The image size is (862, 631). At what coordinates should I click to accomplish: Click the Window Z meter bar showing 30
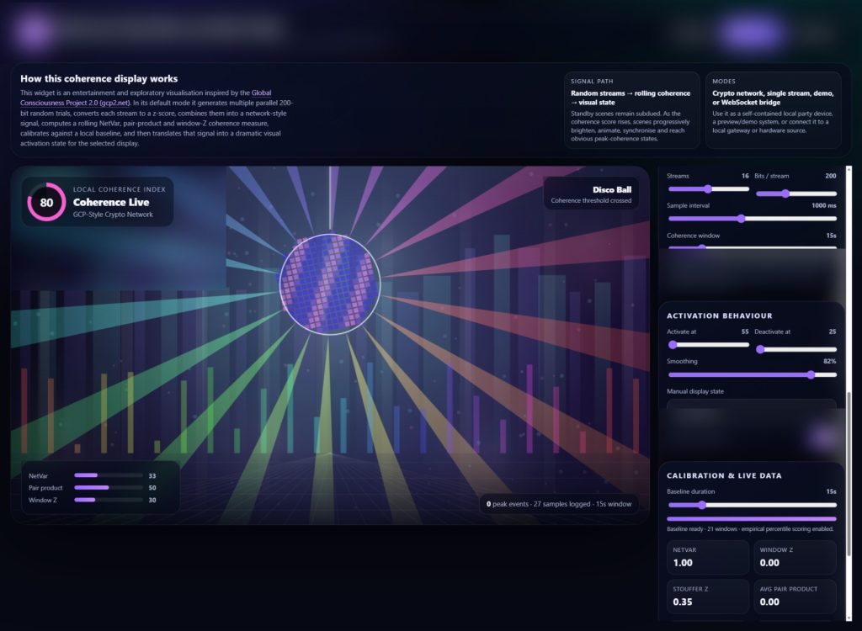pyautogui.click(x=109, y=500)
